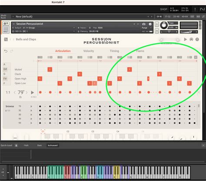Open the Purge dropdown menu
The height and width of the screenshot is (181, 206).
click(x=146, y=28)
